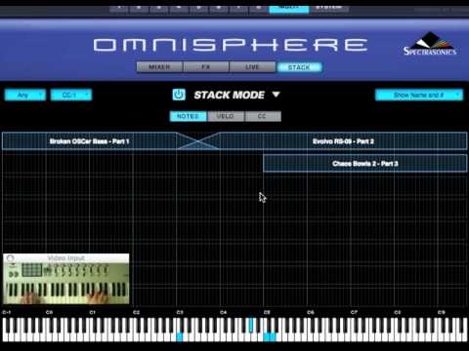Click the C0 octave label

(49, 312)
